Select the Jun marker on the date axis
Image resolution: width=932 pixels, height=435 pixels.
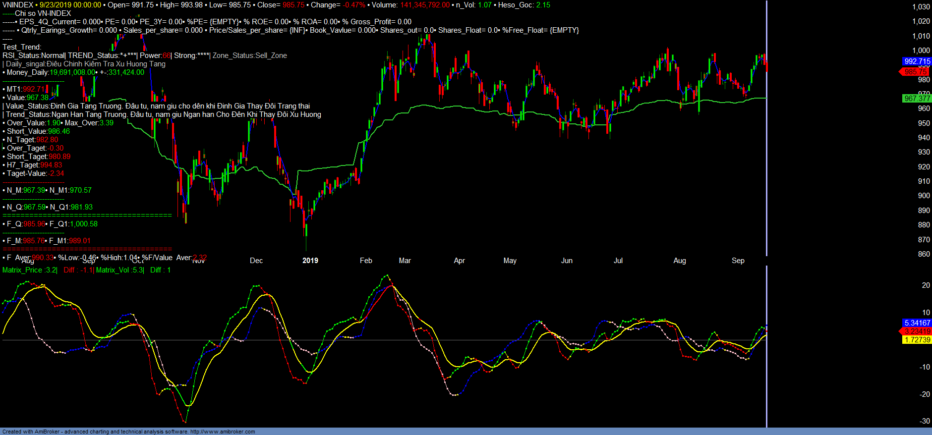567,261
